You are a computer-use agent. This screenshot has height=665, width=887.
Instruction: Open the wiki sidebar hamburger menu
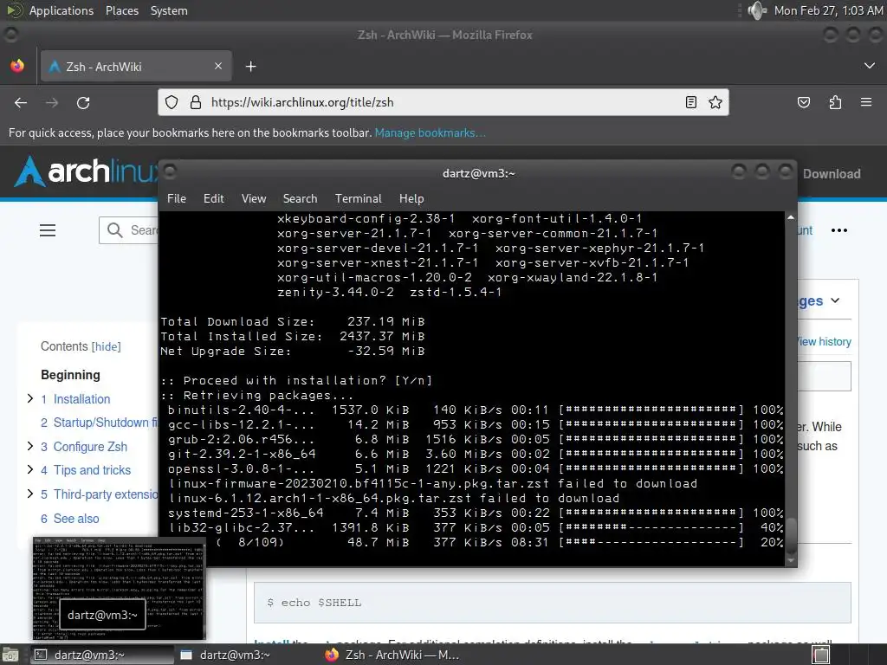click(x=48, y=230)
